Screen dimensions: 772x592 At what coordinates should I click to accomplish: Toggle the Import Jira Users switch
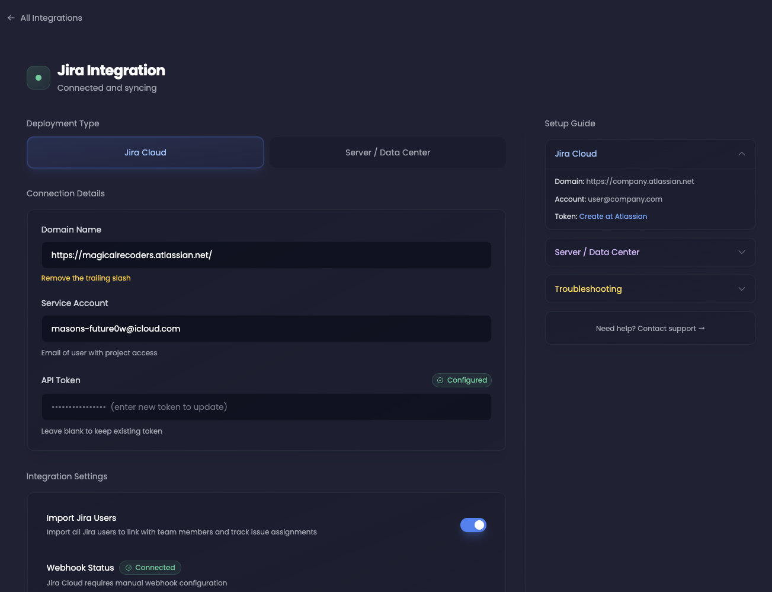pyautogui.click(x=473, y=525)
